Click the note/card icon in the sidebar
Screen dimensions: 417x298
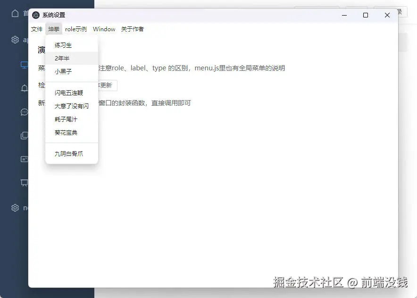(25, 159)
